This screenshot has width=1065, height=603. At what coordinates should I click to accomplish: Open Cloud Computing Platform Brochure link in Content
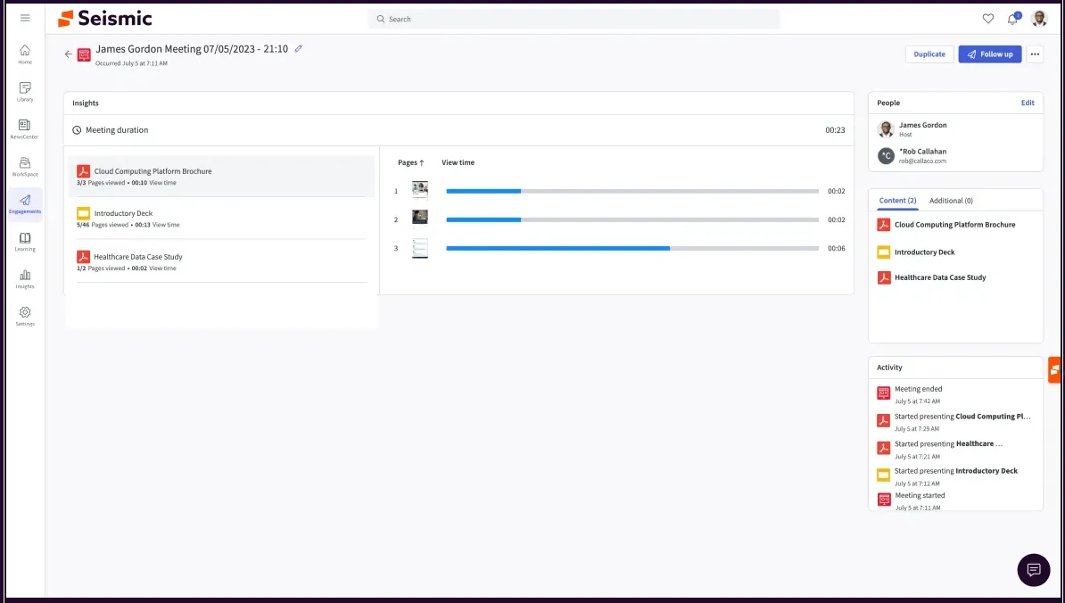(x=954, y=225)
